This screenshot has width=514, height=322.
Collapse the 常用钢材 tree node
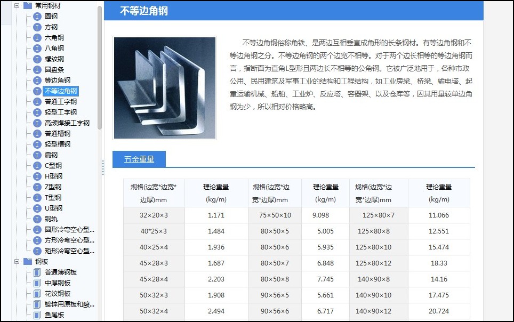(x=17, y=5)
